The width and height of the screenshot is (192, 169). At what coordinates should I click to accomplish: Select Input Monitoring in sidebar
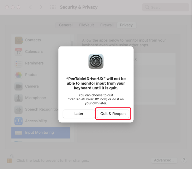41,133
